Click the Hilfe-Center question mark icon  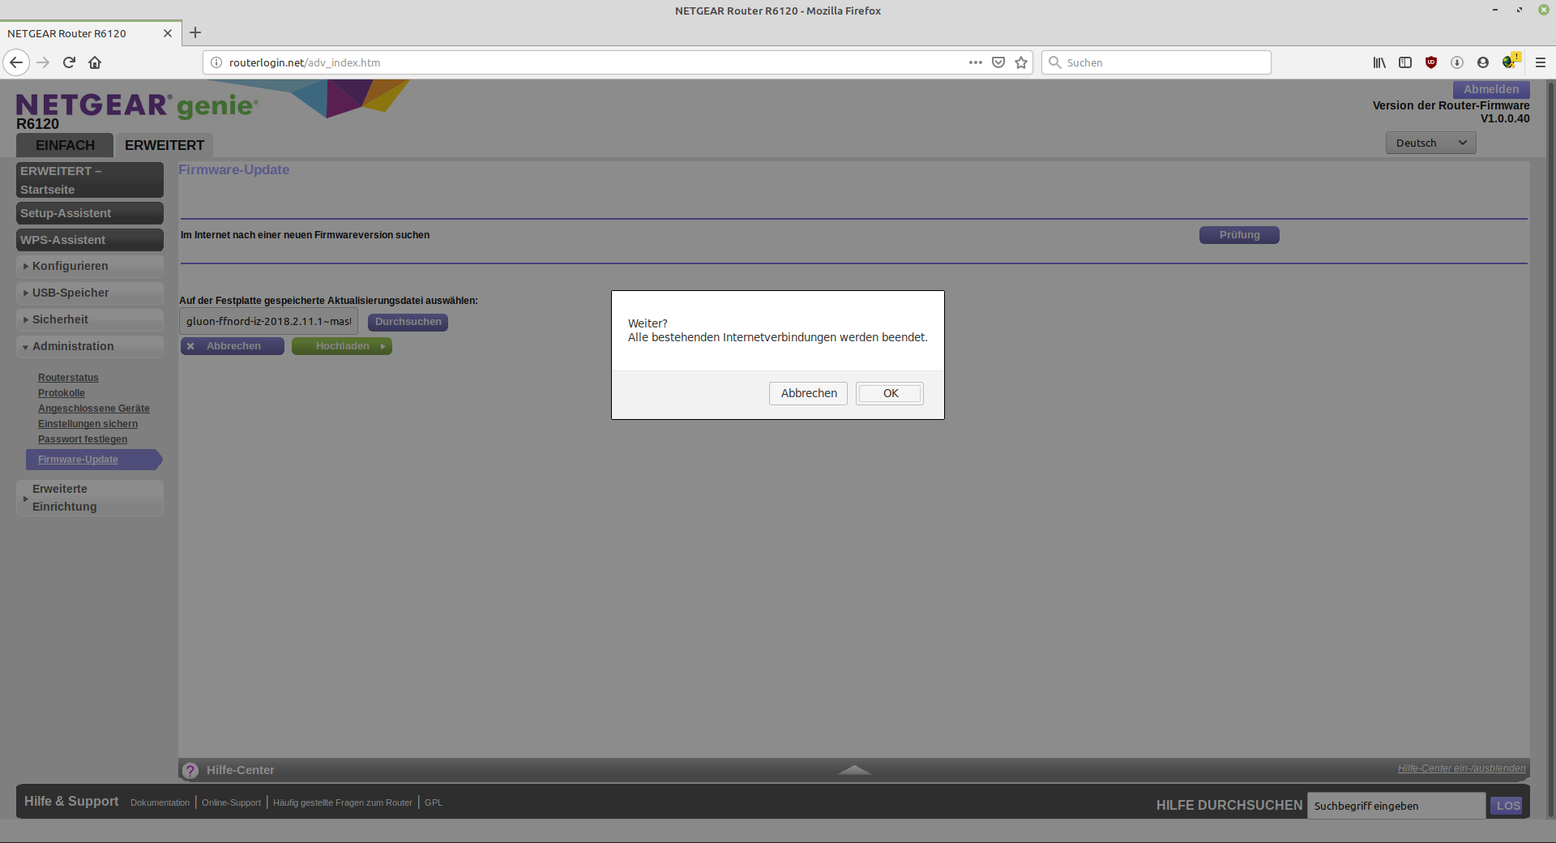click(x=190, y=770)
